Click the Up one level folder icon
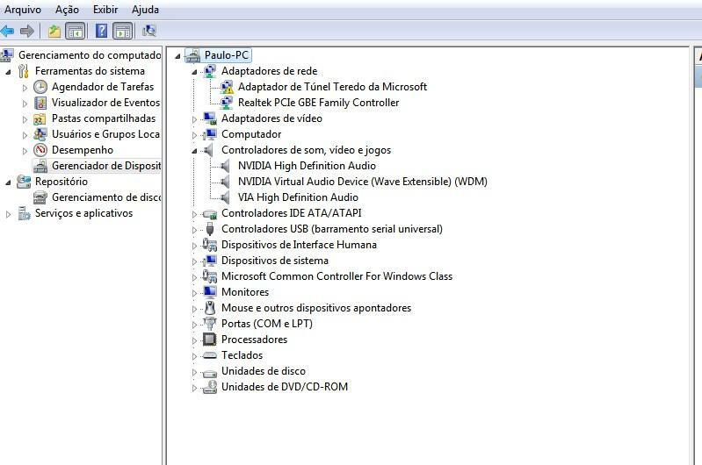Screen dimensions: 702x465 pos(54,31)
